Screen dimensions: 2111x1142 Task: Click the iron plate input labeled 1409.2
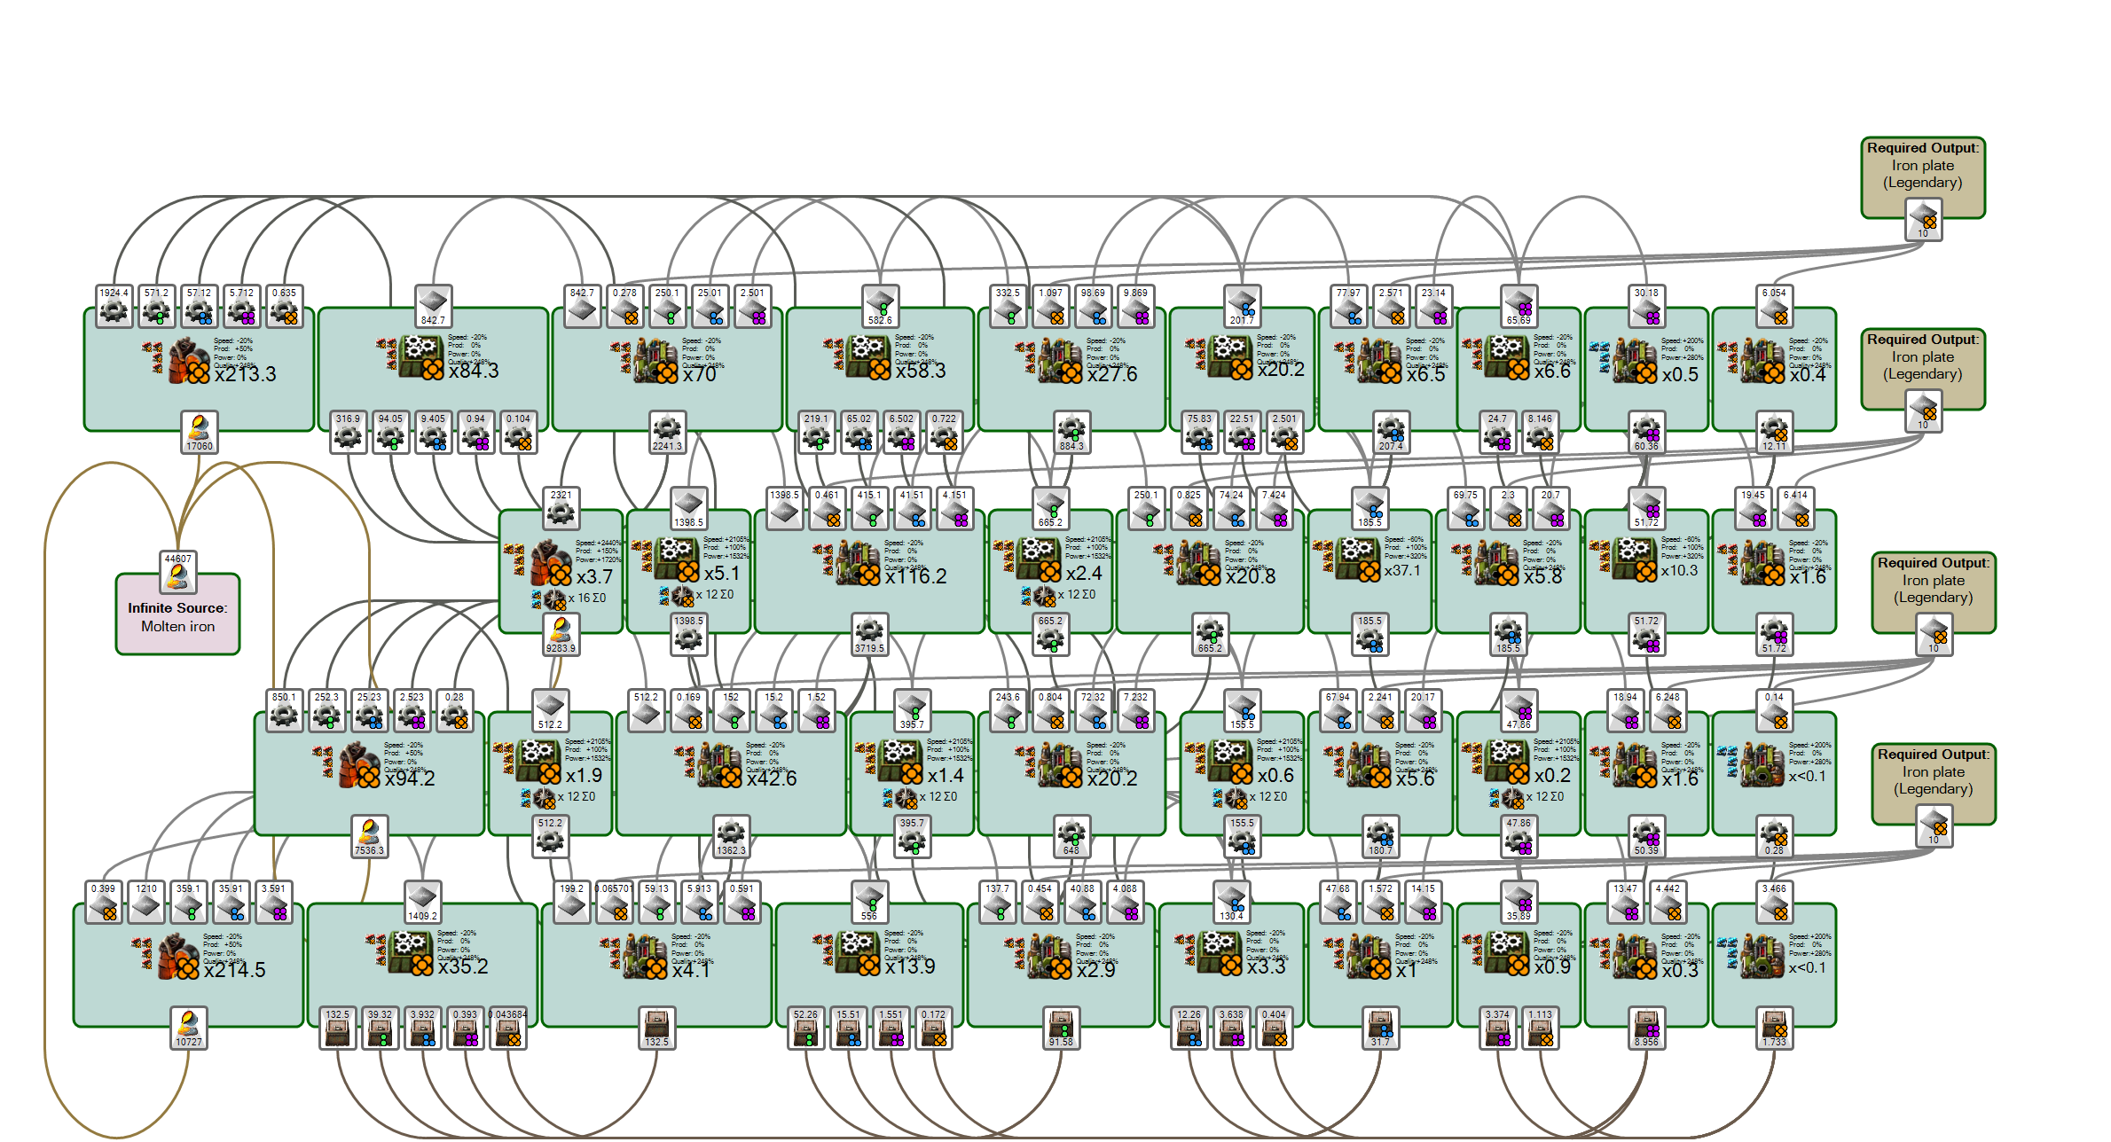422,902
